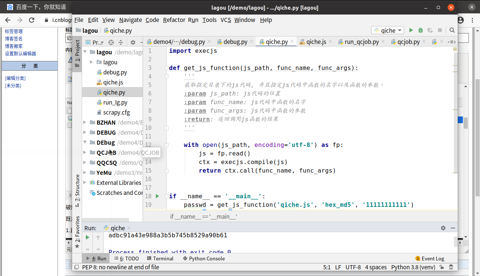Click the 标签管理 link in the browser
The image size is (480, 276).
pos(14,31)
